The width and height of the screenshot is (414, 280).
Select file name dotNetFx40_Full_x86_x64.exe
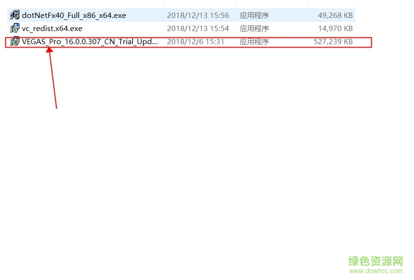(x=74, y=16)
